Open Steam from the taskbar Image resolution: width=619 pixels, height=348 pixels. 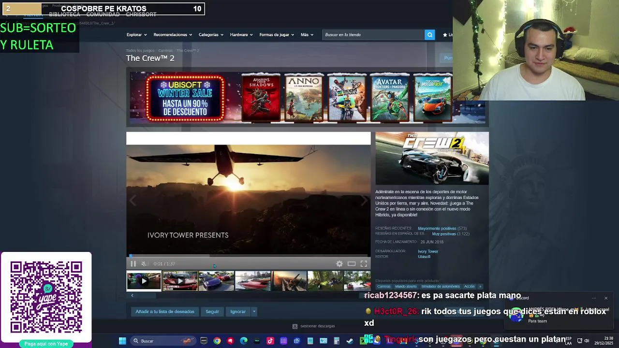(350, 341)
